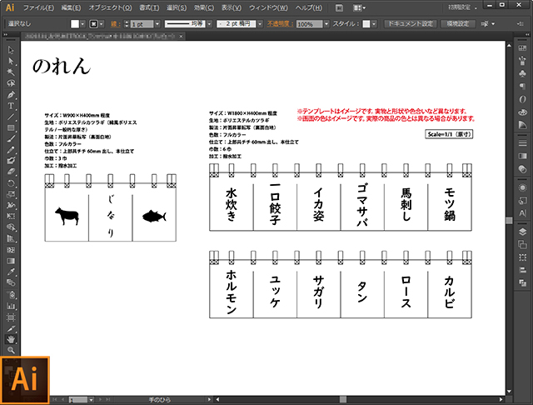Open the Transparency panel icon
Image resolution: width=533 pixels, height=405 pixels.
(x=522, y=169)
